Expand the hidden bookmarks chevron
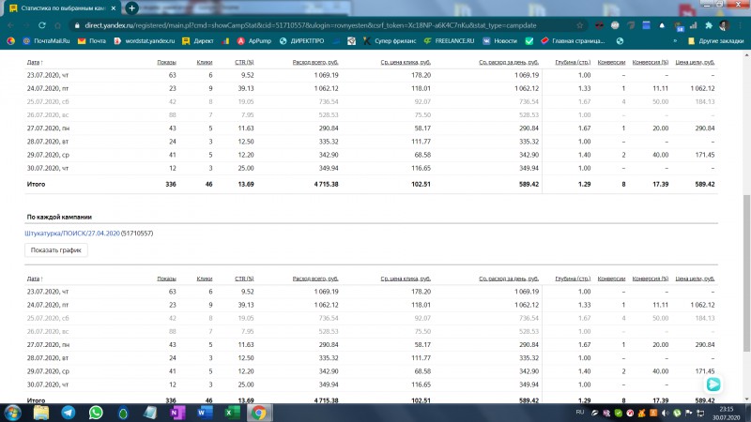Screen dimensions: 751x422 pos(675,41)
